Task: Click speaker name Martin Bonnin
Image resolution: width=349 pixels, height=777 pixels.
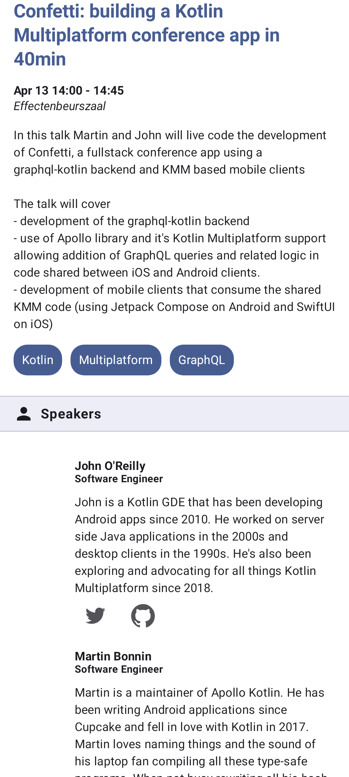Action: coord(113,656)
